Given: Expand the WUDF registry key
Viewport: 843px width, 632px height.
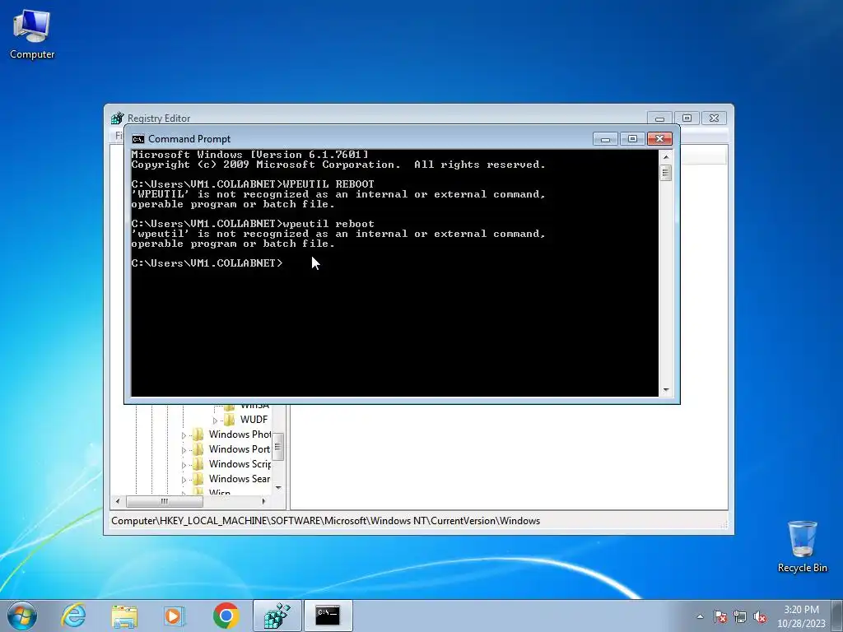Looking at the screenshot, I should (x=215, y=421).
